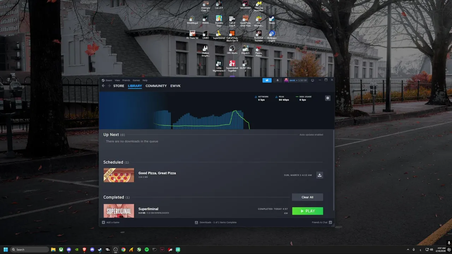
Task: Click the Good Pizza, Great Pizza title
Action: click(157, 173)
